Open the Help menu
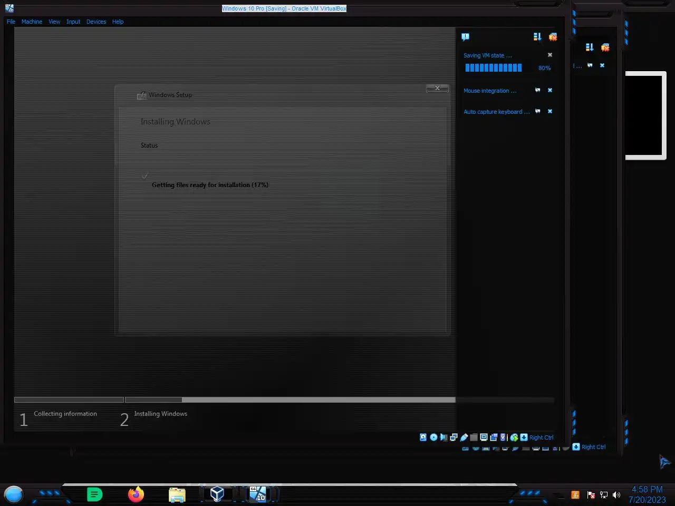The image size is (675, 506). [118, 22]
